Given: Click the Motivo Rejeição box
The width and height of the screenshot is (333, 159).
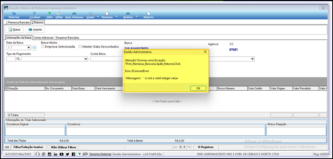Looking at the screenshot, I should (x=296, y=131).
